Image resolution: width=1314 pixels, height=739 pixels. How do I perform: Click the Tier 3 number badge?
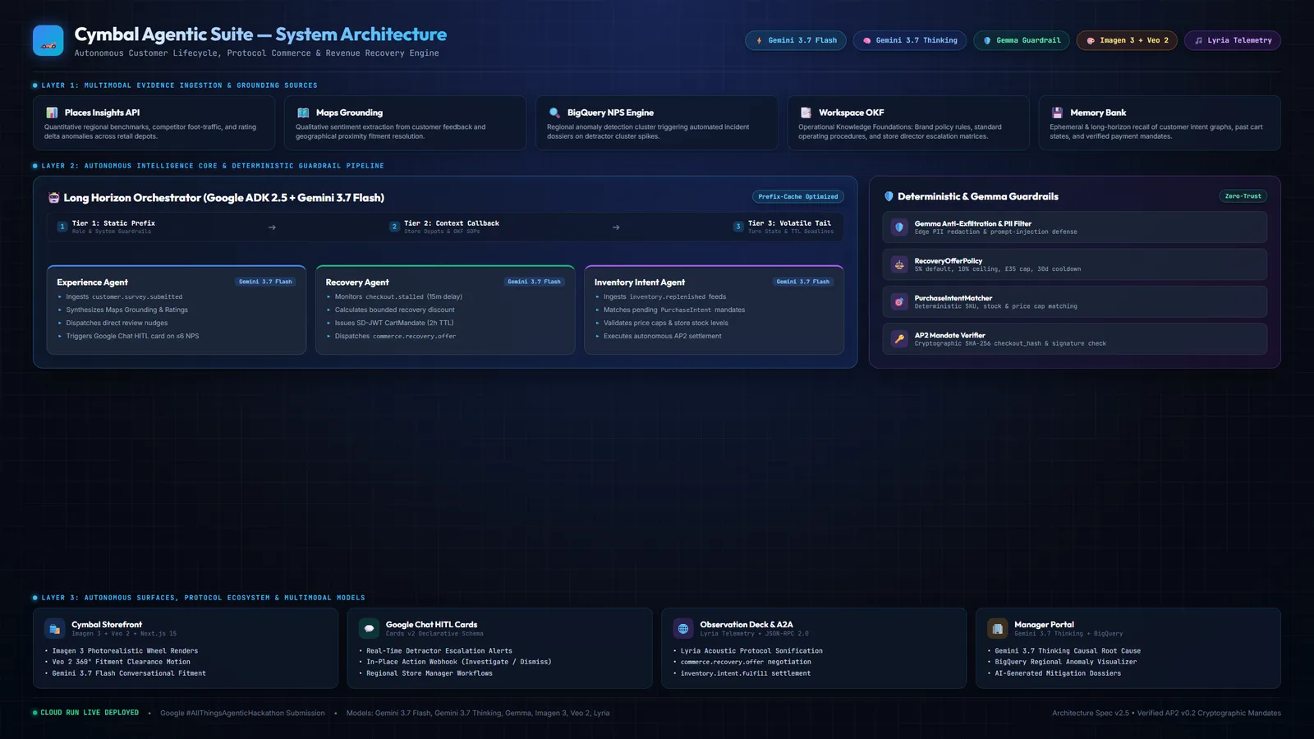click(x=738, y=227)
